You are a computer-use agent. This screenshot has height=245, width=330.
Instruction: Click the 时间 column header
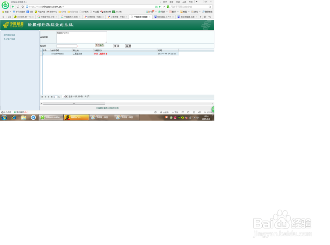168,50
